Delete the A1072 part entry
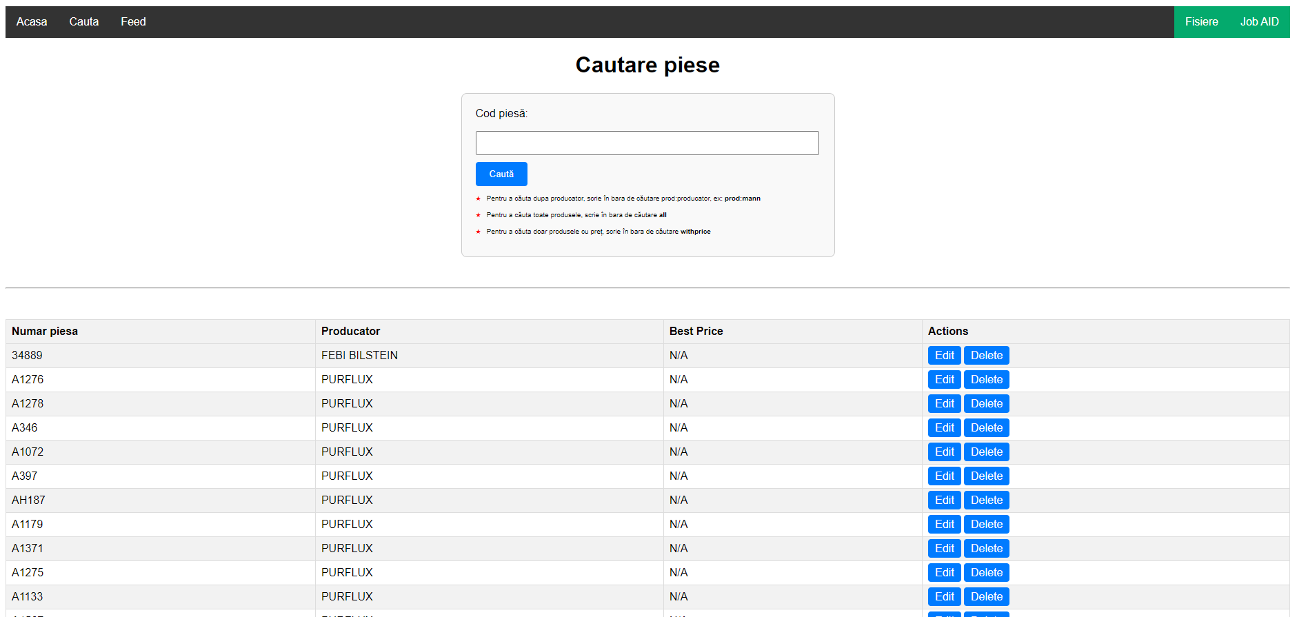 pos(986,452)
